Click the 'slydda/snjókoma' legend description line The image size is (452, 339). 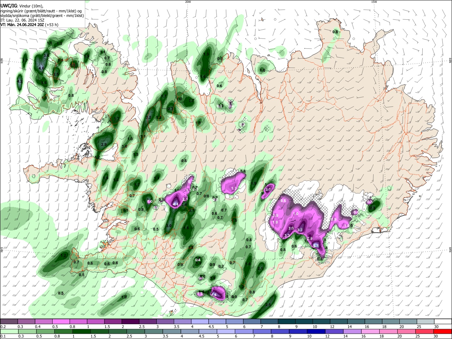(42, 16)
